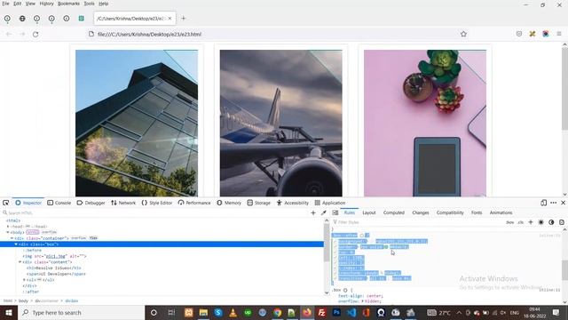Select the Animations sidebar tab
Screen dimensions: 568x320
501,212
